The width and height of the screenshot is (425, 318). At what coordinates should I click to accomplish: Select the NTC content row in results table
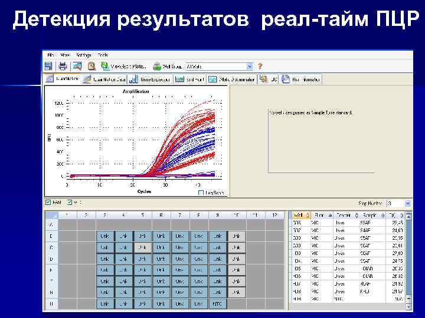coord(348,299)
